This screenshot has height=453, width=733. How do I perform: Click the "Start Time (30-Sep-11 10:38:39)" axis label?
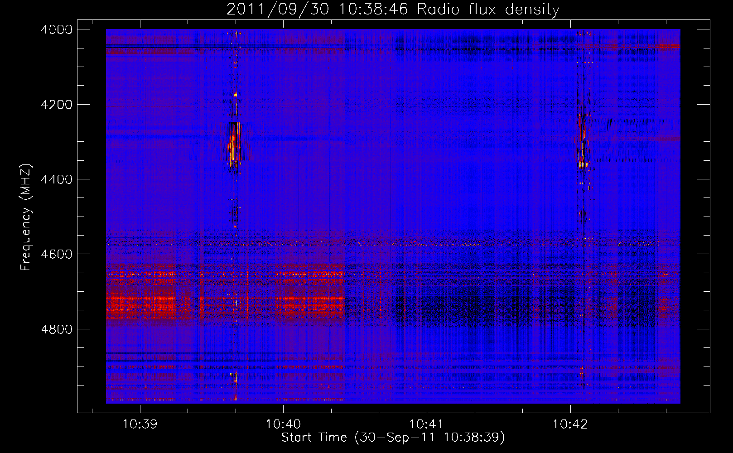click(393, 438)
